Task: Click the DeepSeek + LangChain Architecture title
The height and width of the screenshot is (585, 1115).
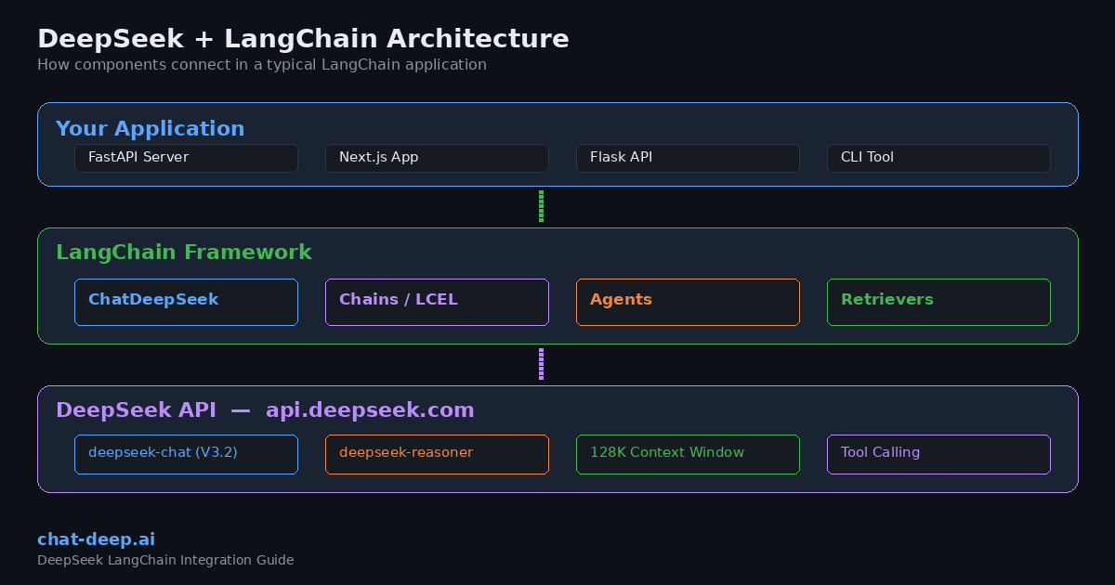Action: tap(303, 39)
